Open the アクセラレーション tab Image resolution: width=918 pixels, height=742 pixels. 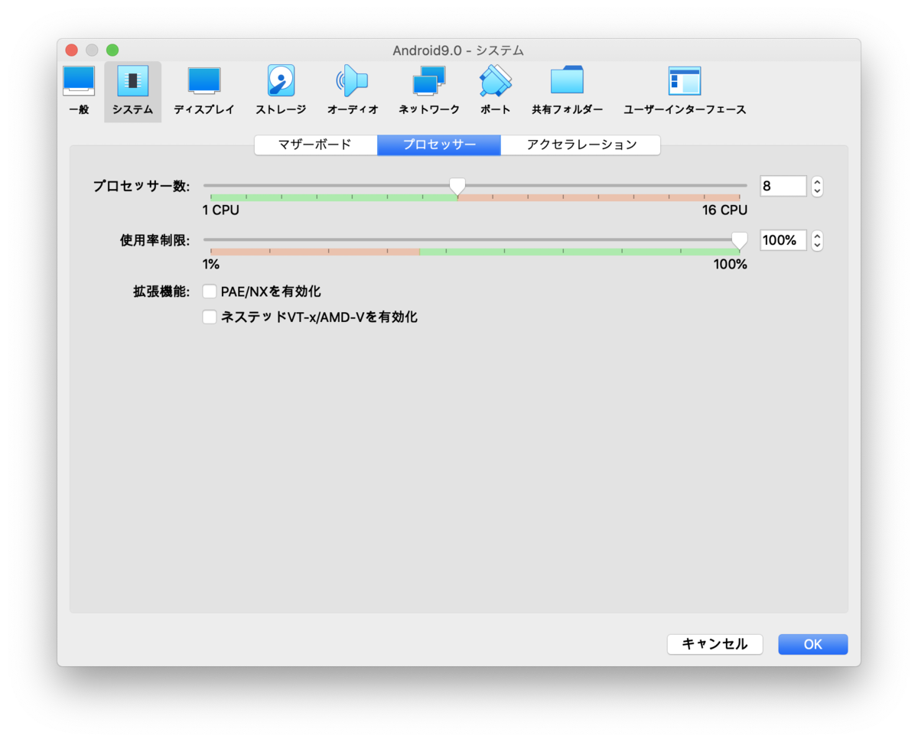[581, 145]
